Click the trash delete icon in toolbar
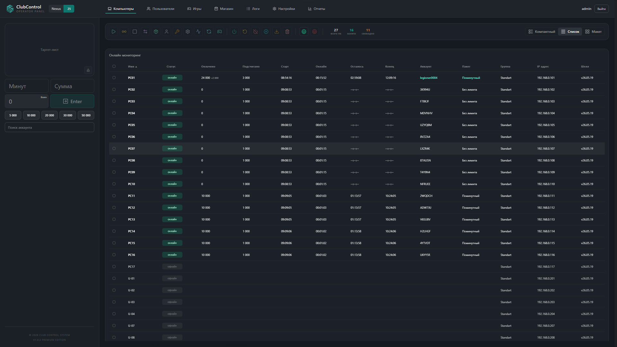The image size is (617, 347). (x=287, y=31)
